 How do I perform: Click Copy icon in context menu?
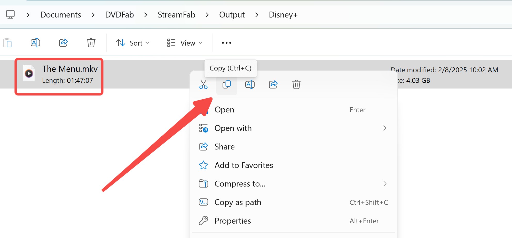[x=227, y=84]
